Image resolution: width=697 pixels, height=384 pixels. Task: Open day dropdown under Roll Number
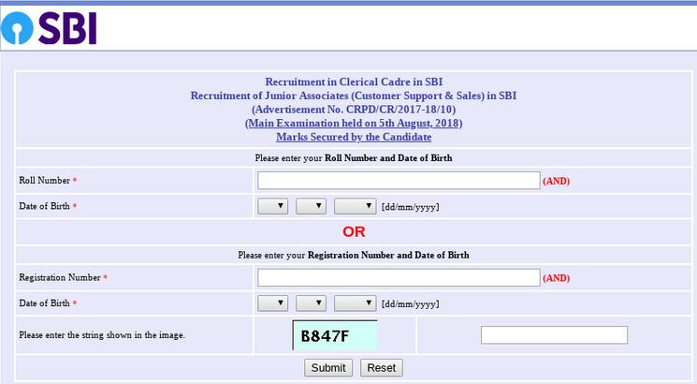(272, 206)
